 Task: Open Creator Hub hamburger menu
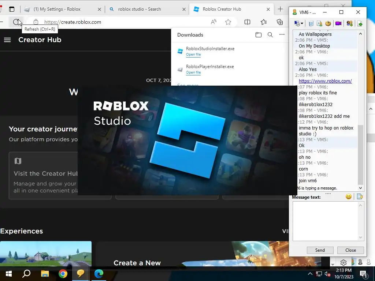coord(7,40)
